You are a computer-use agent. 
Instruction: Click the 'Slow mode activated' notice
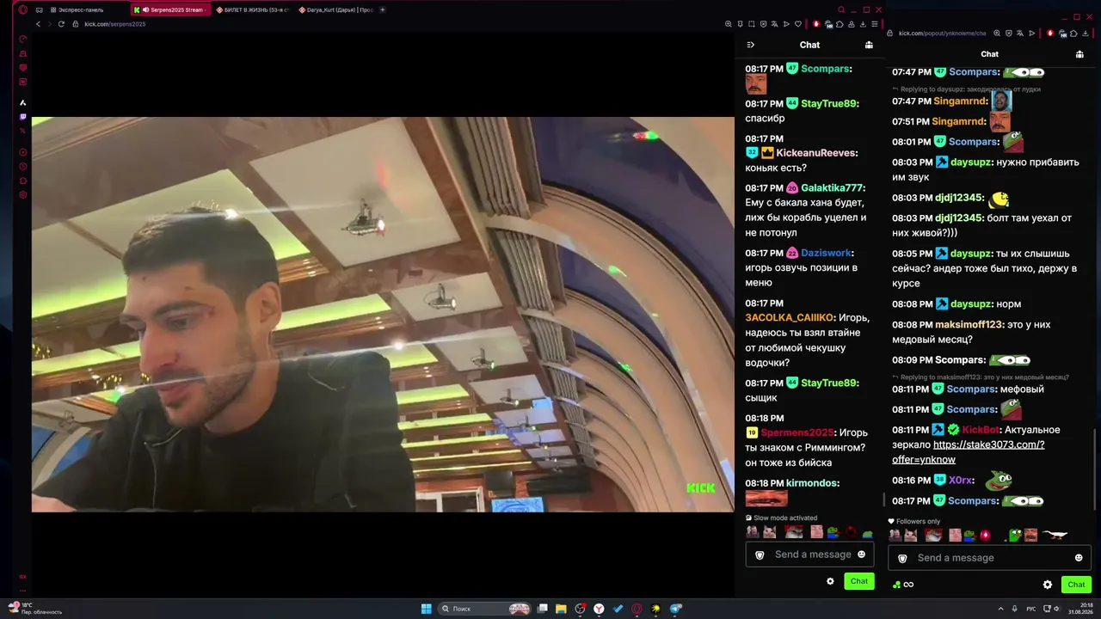[x=781, y=518]
